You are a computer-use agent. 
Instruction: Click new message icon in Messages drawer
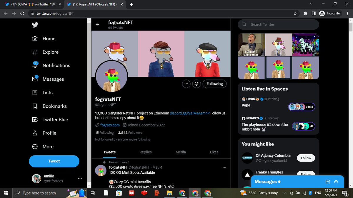(x=328, y=182)
